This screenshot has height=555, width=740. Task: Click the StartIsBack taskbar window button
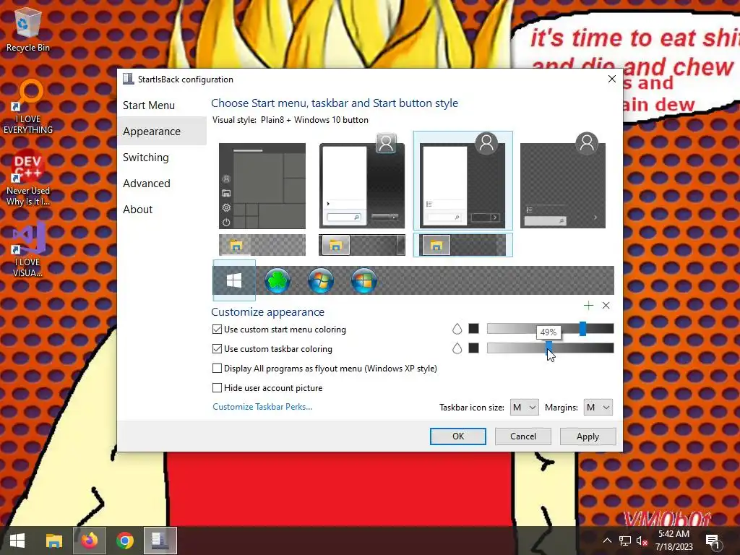(160, 541)
